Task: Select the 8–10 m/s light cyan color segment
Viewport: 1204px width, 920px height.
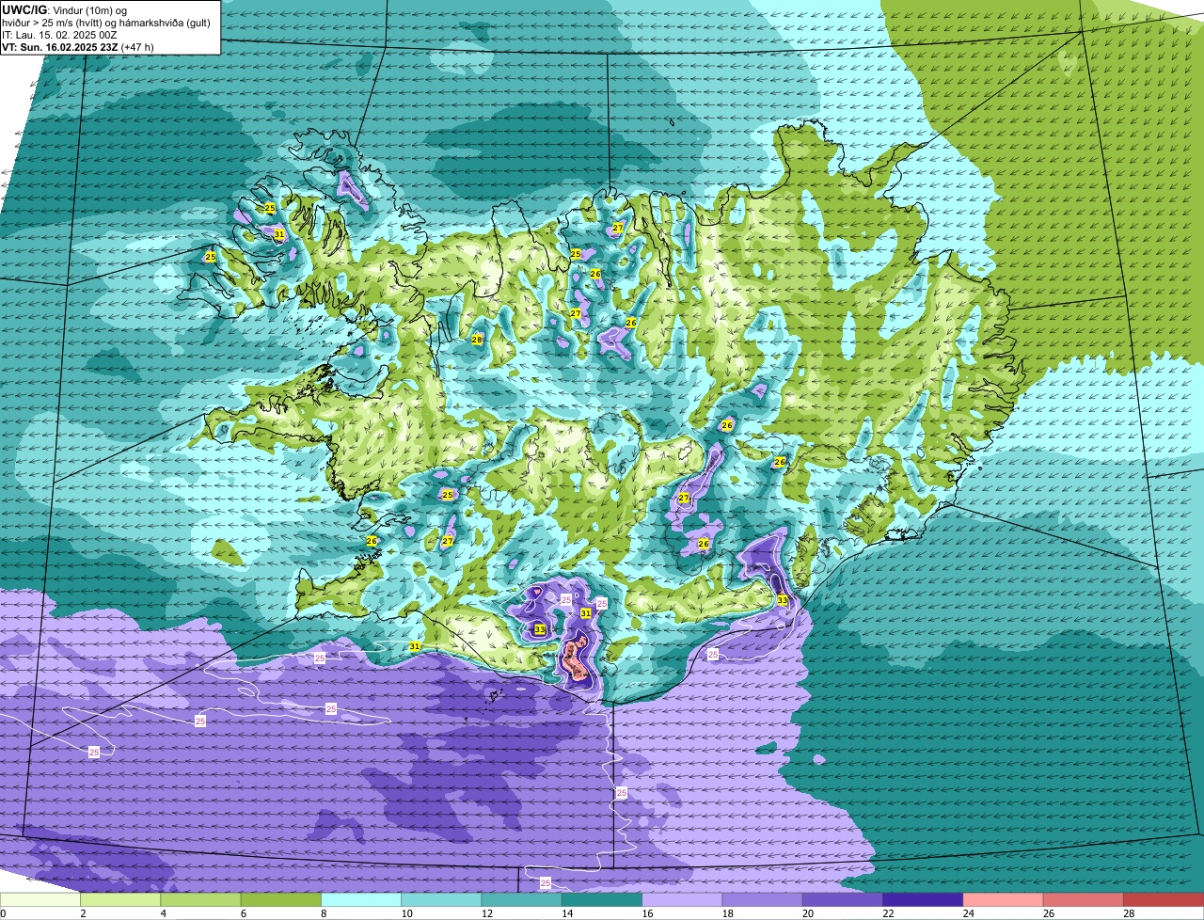Action: point(361,900)
